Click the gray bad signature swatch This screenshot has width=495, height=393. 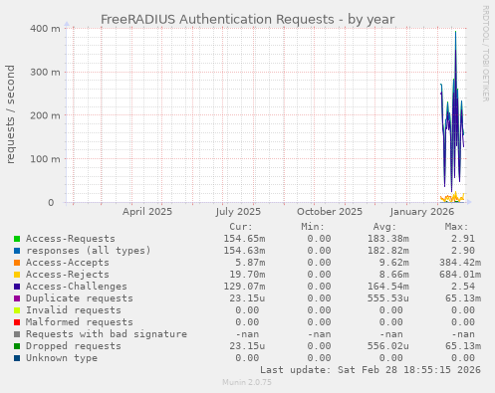click(17, 334)
